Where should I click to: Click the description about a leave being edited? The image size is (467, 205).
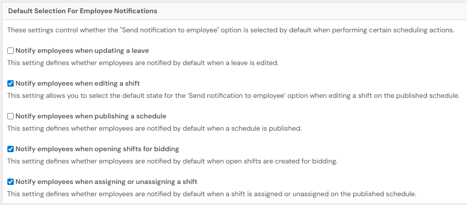(x=143, y=63)
